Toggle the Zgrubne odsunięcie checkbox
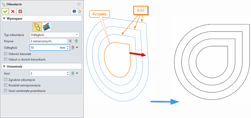The image size is (251, 118). point(6,80)
